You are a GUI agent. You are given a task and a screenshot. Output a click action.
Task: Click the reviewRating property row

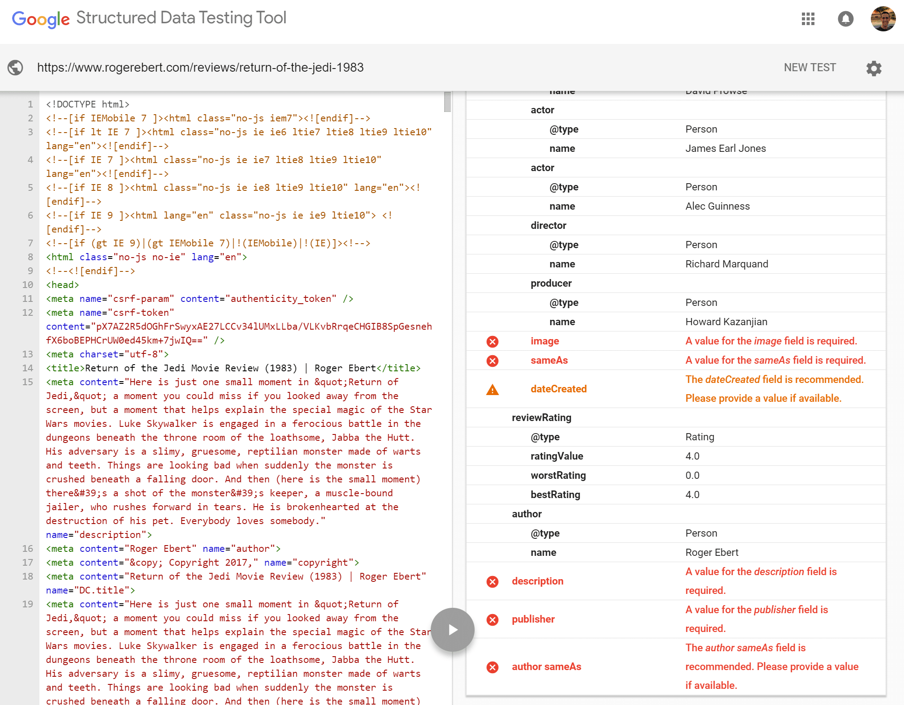[x=676, y=418]
